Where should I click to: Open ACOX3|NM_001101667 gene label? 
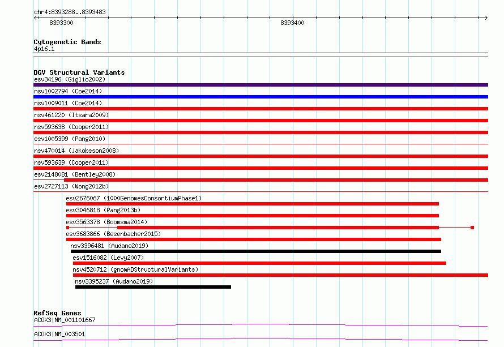tap(65, 320)
